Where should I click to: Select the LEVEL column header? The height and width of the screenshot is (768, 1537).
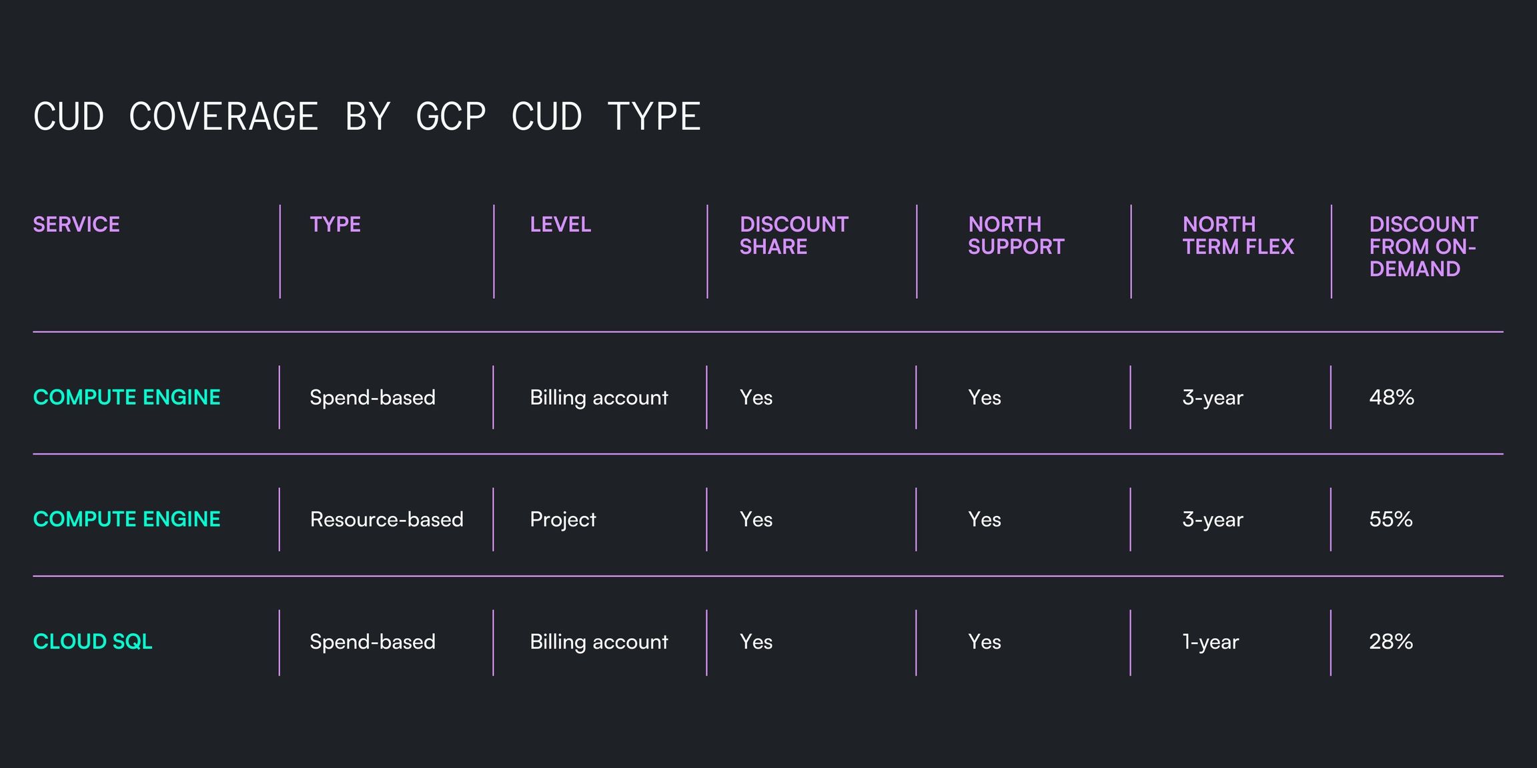click(560, 225)
